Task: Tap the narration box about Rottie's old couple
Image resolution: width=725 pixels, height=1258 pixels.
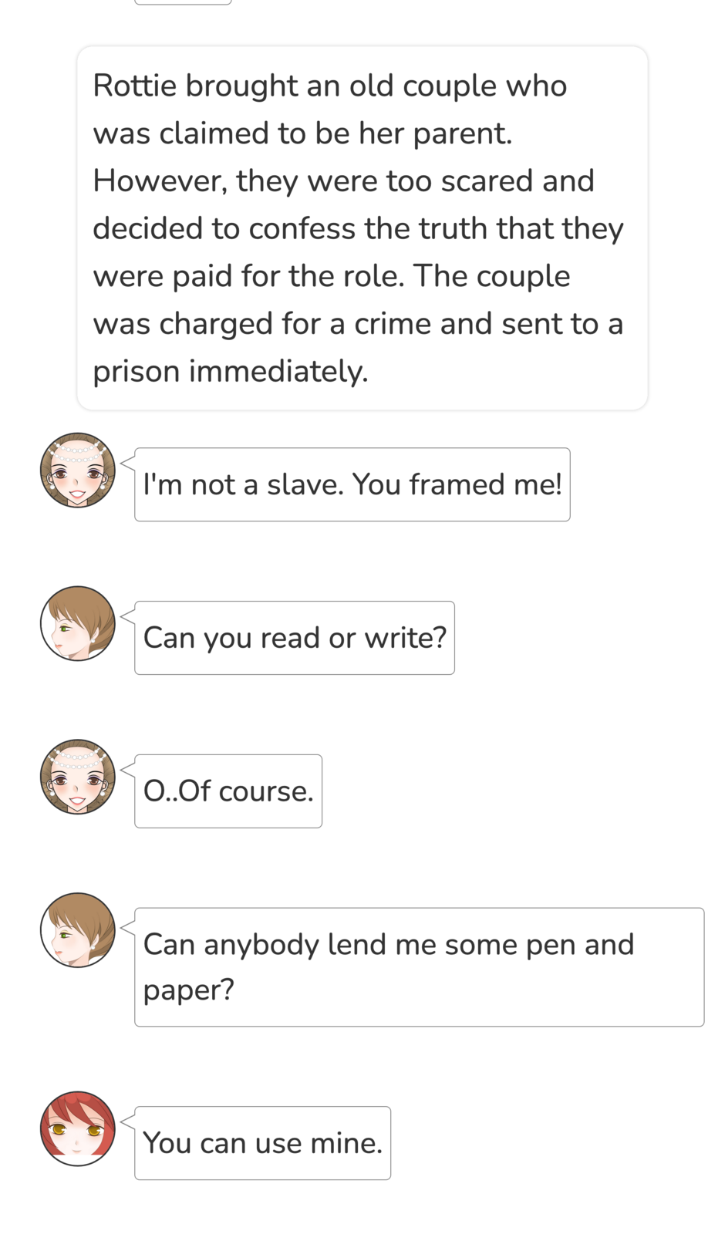Action: [362, 228]
